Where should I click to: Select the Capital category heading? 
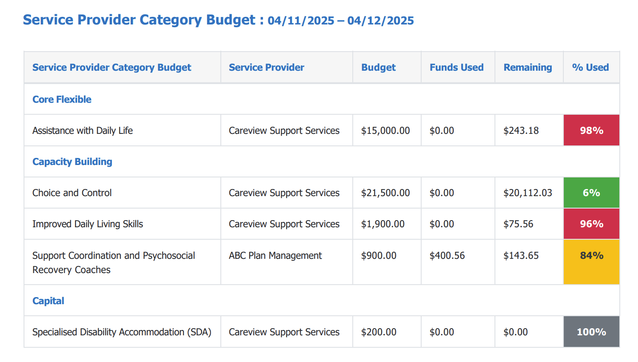48,301
